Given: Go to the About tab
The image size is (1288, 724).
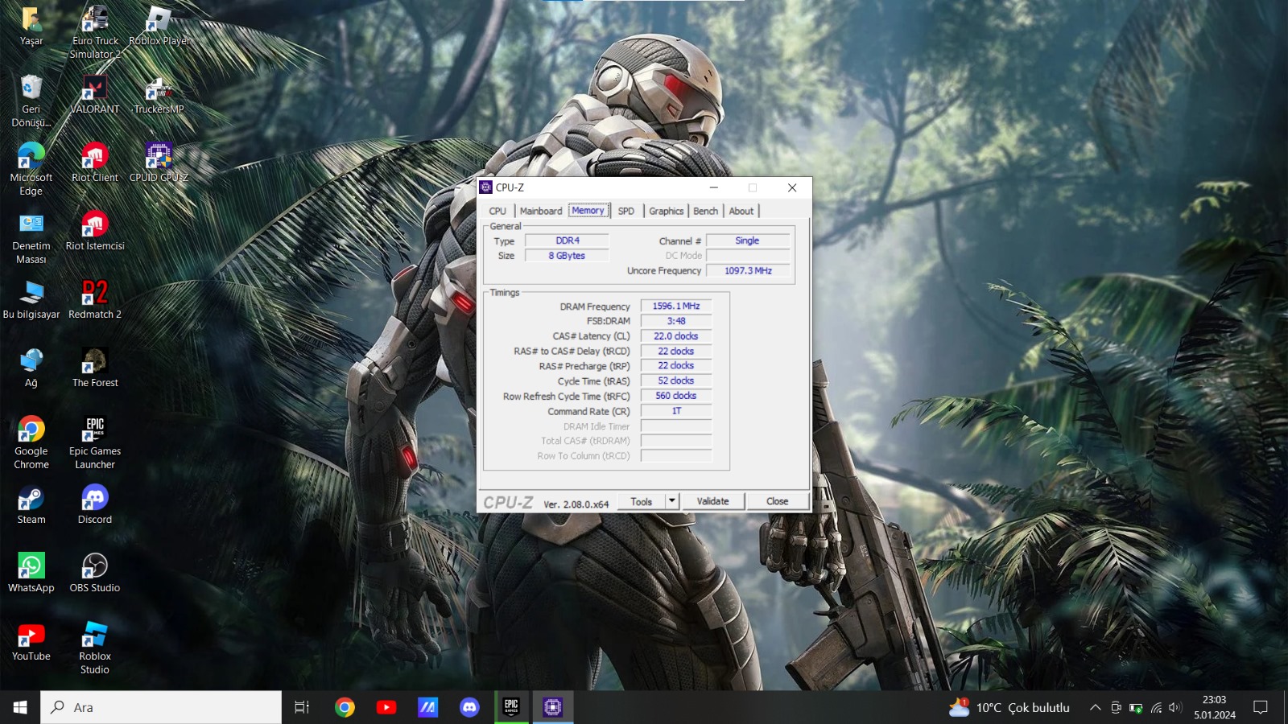Looking at the screenshot, I should (x=741, y=211).
